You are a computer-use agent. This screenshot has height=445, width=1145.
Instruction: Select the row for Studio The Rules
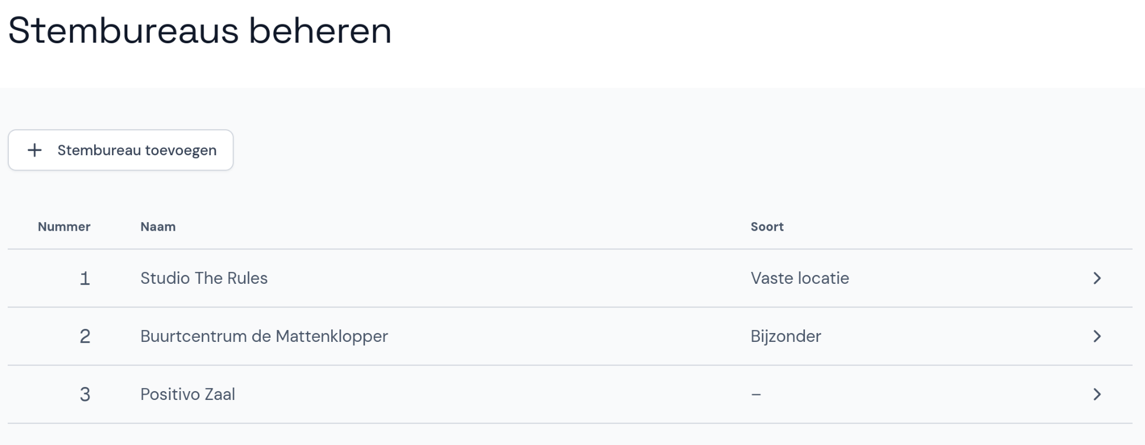(533, 278)
